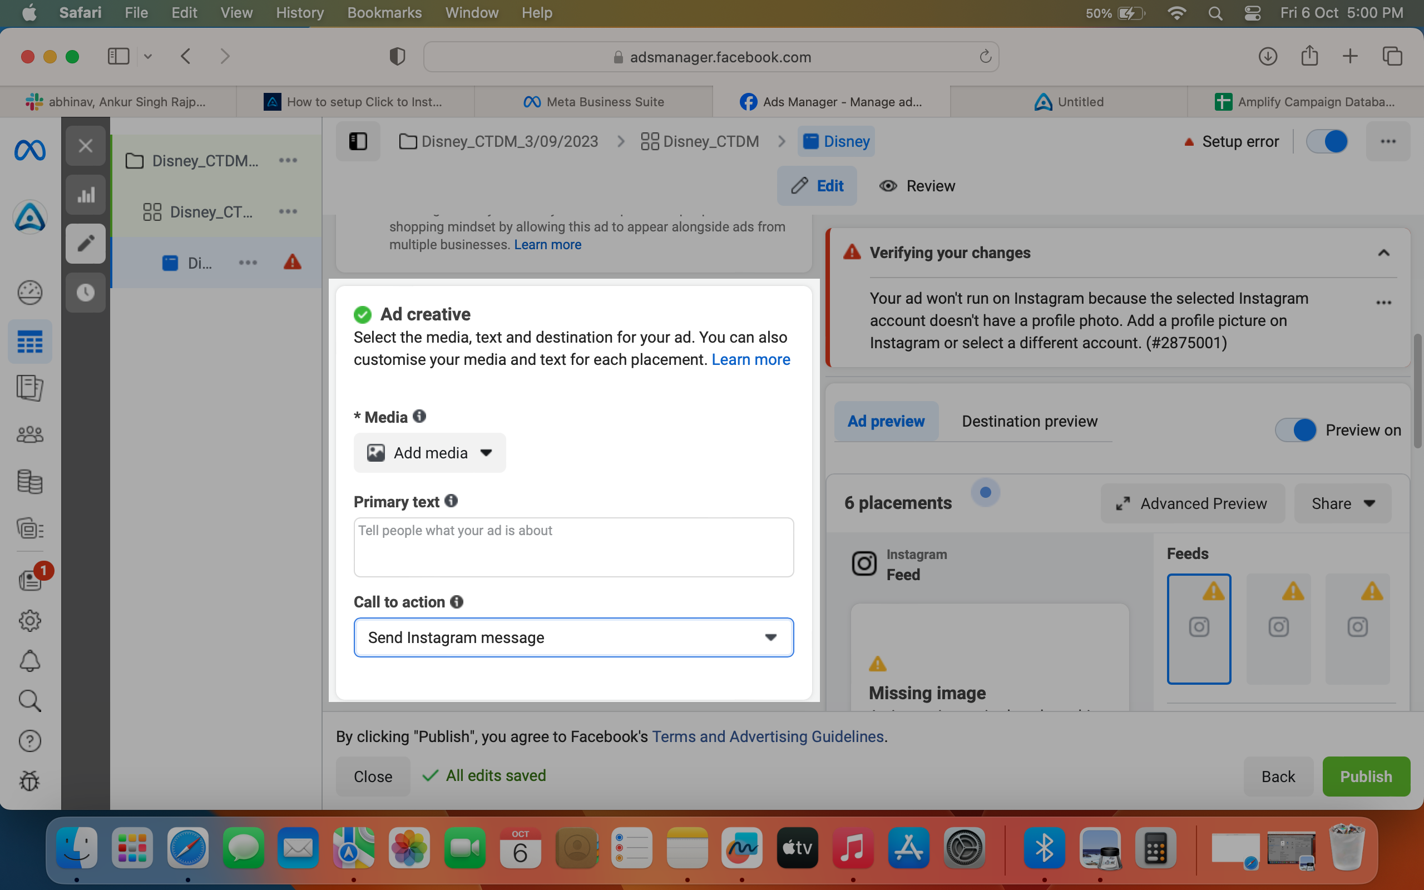The width and height of the screenshot is (1424, 890).
Task: Open the performance charts icon in the sidebar
Action: coord(86,195)
